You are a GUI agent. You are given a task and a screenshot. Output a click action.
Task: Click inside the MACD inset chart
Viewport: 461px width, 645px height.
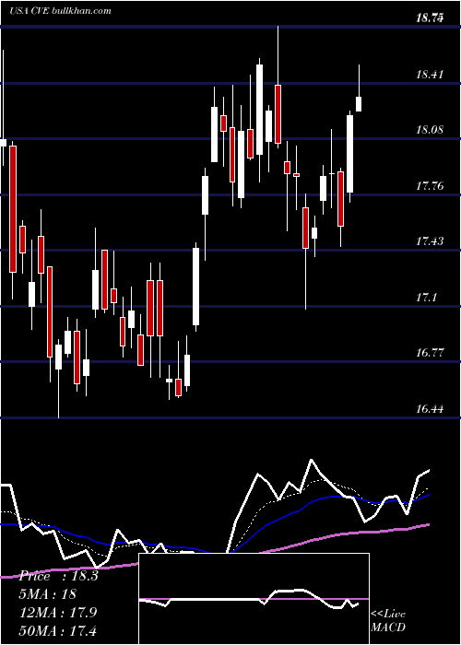click(x=254, y=599)
